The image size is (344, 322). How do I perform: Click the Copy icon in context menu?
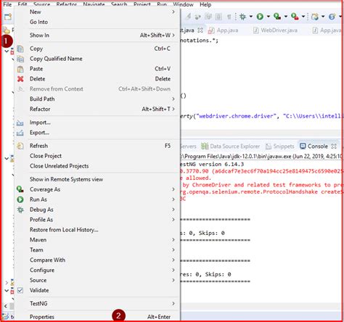20,49
